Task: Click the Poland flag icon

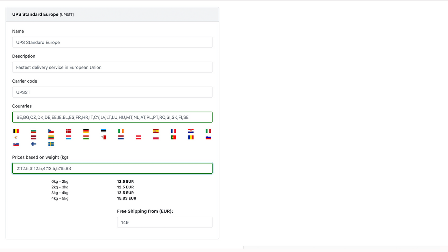Action: point(156,138)
